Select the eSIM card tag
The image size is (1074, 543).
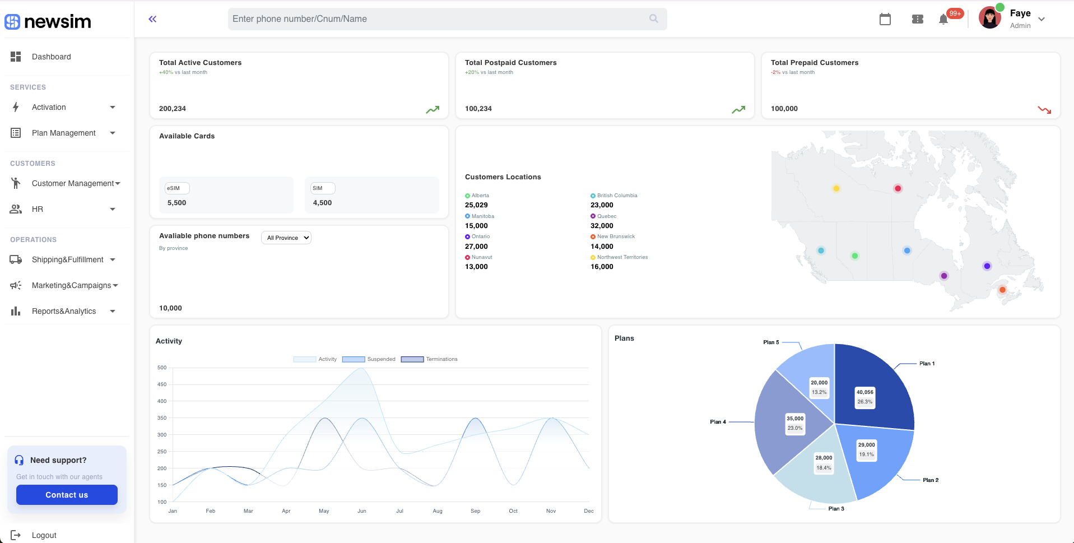tap(177, 188)
